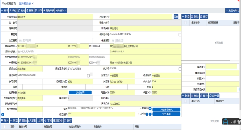241x130 pixels.
Task: Tick the checkbox in the 提运单号 row
Action: (88, 75)
